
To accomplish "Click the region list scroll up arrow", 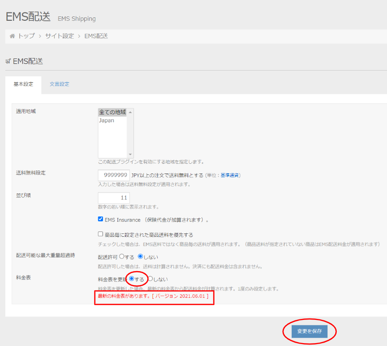I will [x=130, y=112].
